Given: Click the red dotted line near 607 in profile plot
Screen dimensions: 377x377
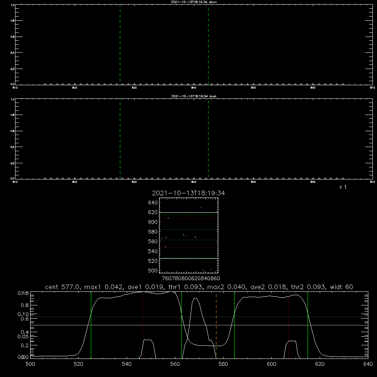Looking at the screenshot, I should (x=288, y=325).
